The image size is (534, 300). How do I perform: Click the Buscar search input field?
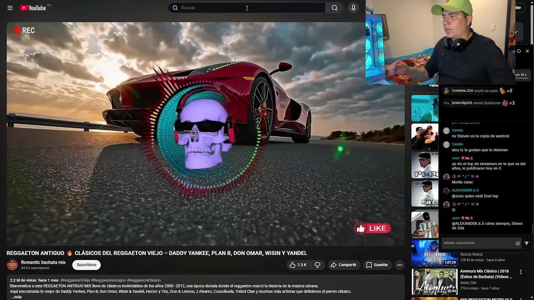pos(247,7)
